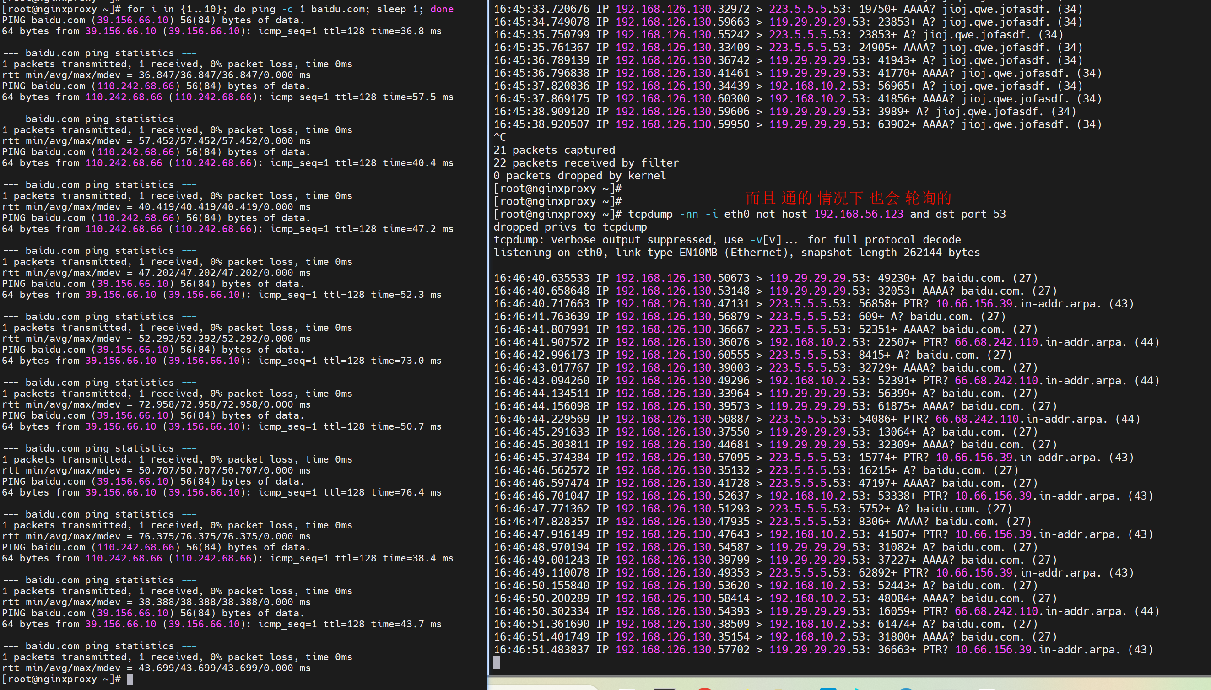Click IP 192.168.56.123 in tcpdump command
1211x690 pixels.
(x=859, y=214)
